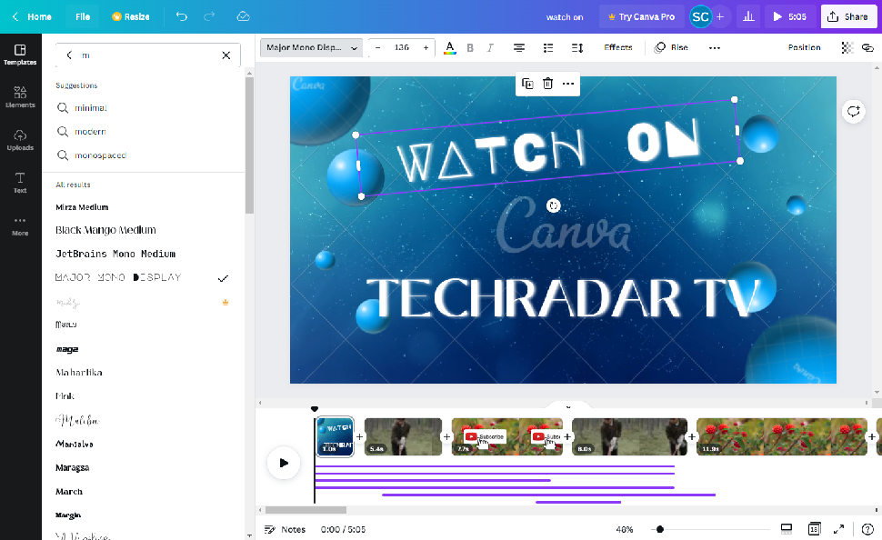Adjust the zoom slider at 40%
This screenshot has height=540, width=882.
[660, 529]
